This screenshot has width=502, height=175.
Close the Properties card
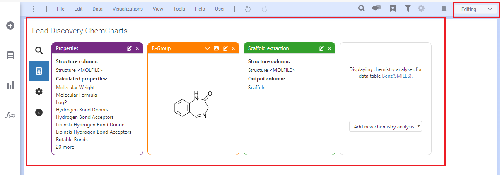click(x=137, y=48)
